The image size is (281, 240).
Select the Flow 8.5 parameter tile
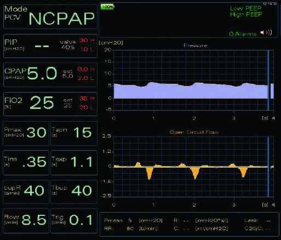[26, 221]
